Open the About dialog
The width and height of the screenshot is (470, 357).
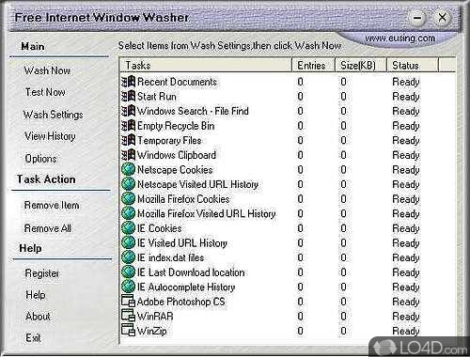[x=38, y=317]
